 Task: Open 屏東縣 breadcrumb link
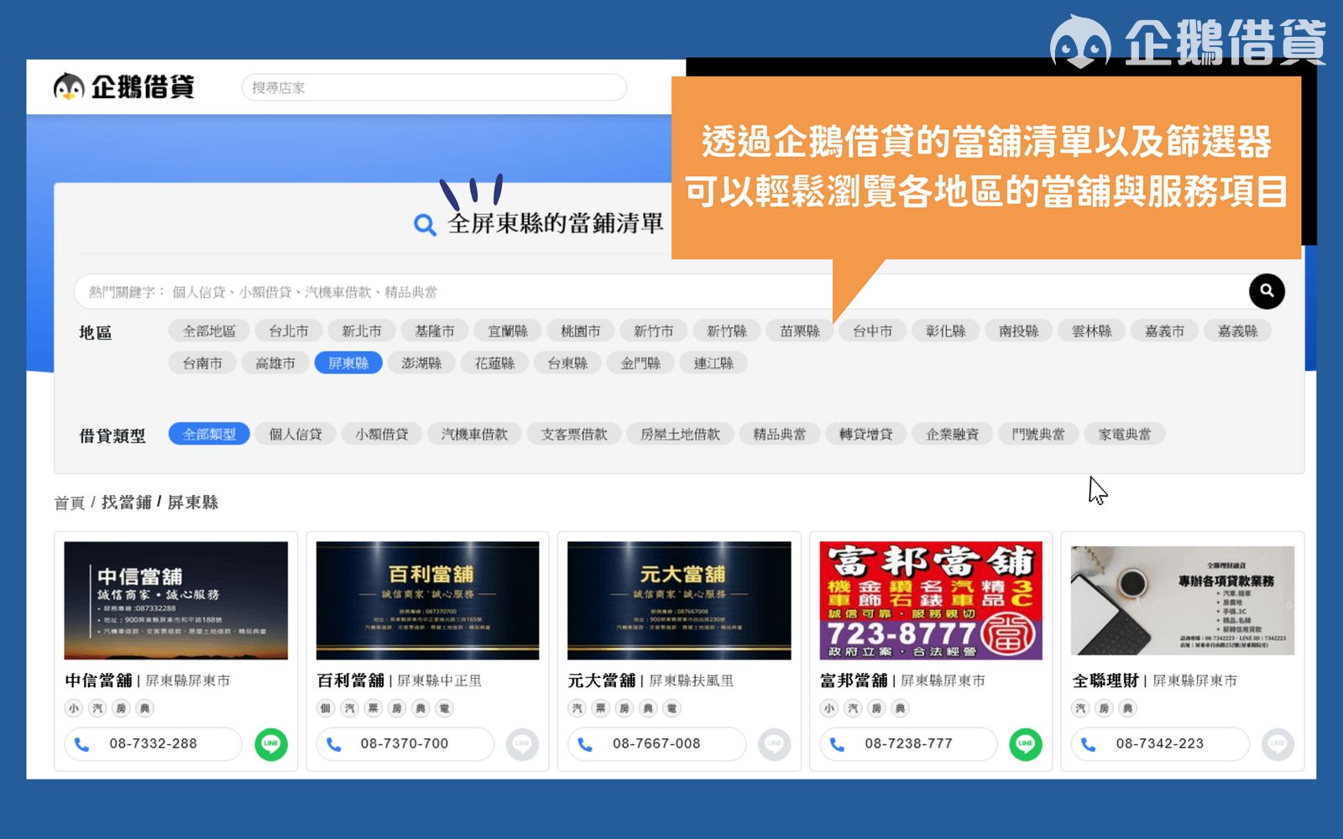pyautogui.click(x=193, y=503)
